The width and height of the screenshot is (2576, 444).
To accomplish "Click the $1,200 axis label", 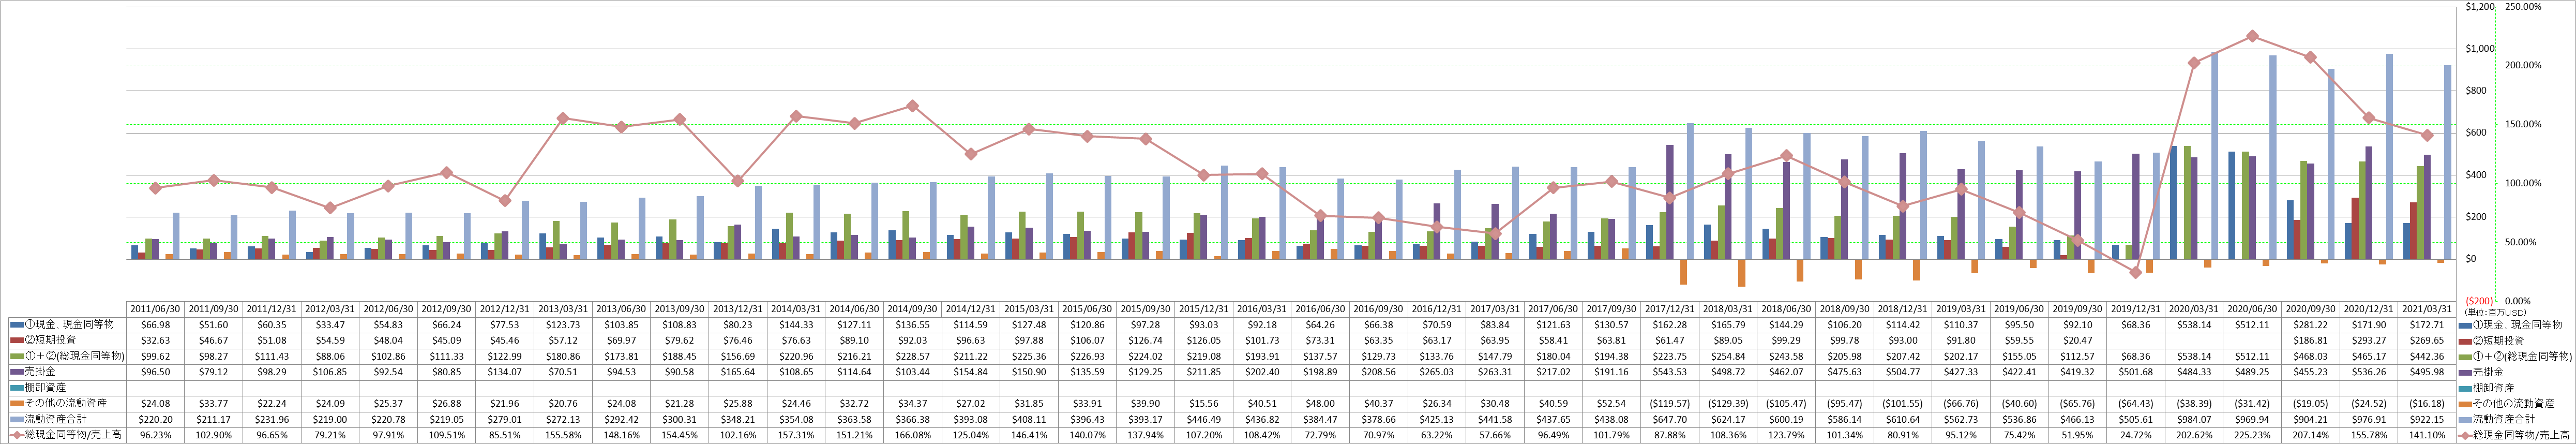I will click(x=2480, y=7).
